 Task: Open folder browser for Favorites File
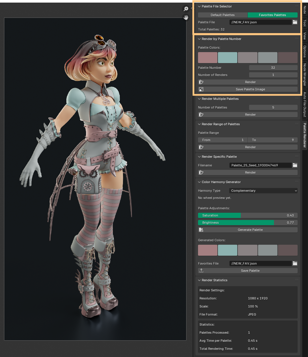click(295, 263)
